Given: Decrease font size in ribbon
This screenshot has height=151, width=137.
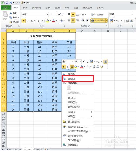Looking at the screenshot, I should [63, 14].
